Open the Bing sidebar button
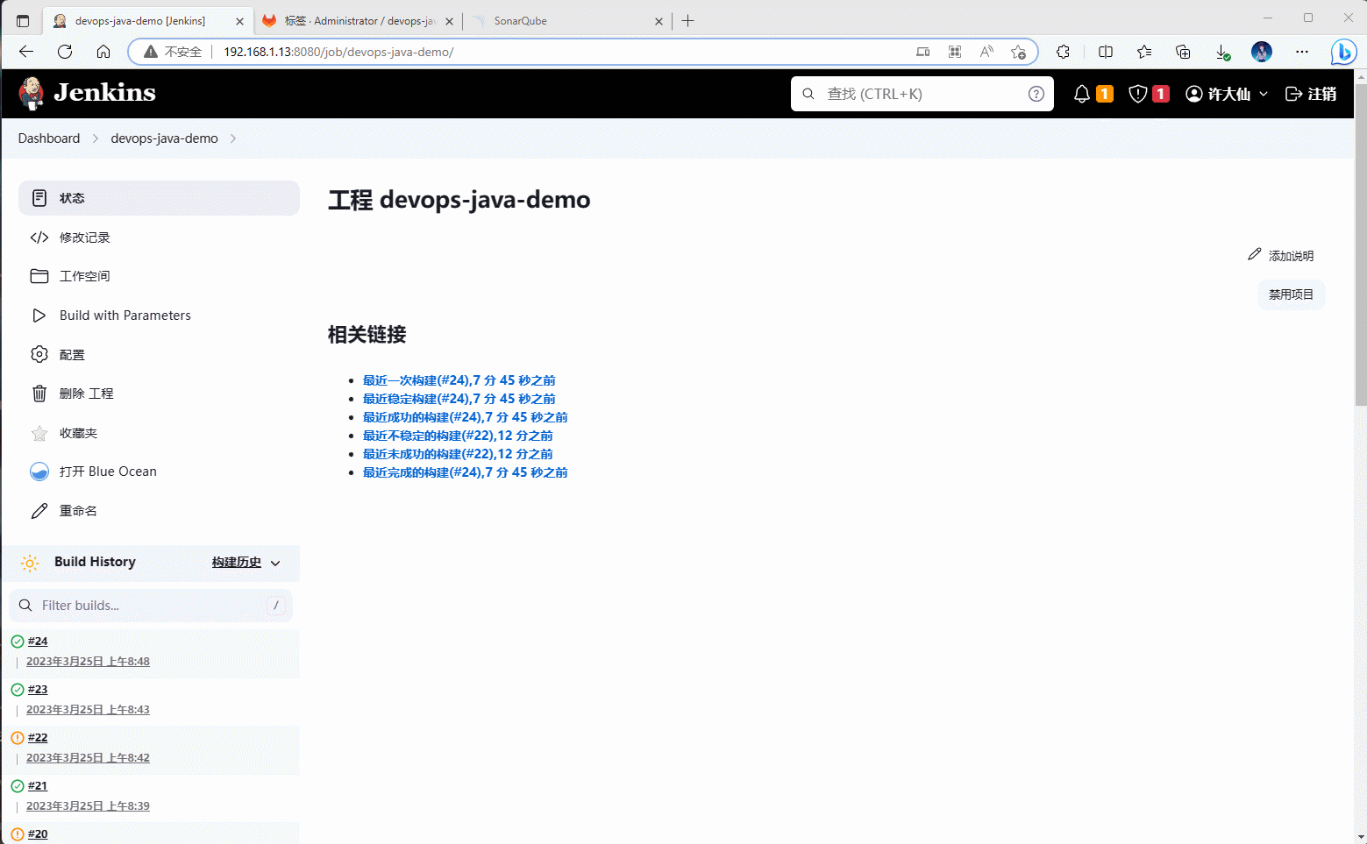The image size is (1367, 844). pyautogui.click(x=1342, y=52)
